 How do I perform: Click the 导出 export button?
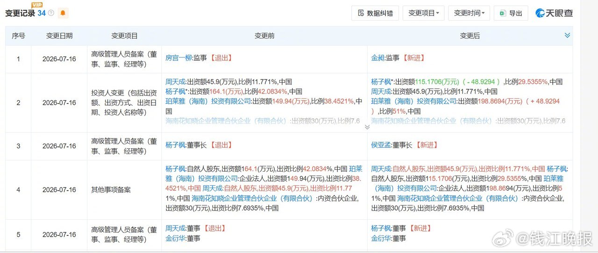[x=511, y=13]
